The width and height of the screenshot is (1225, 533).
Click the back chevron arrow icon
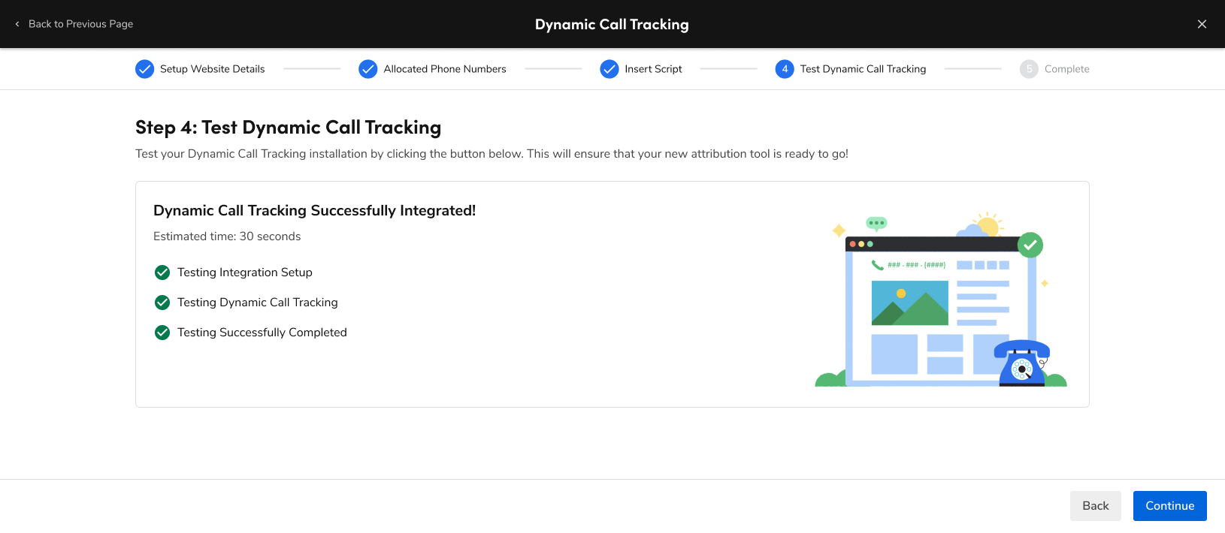[17, 24]
